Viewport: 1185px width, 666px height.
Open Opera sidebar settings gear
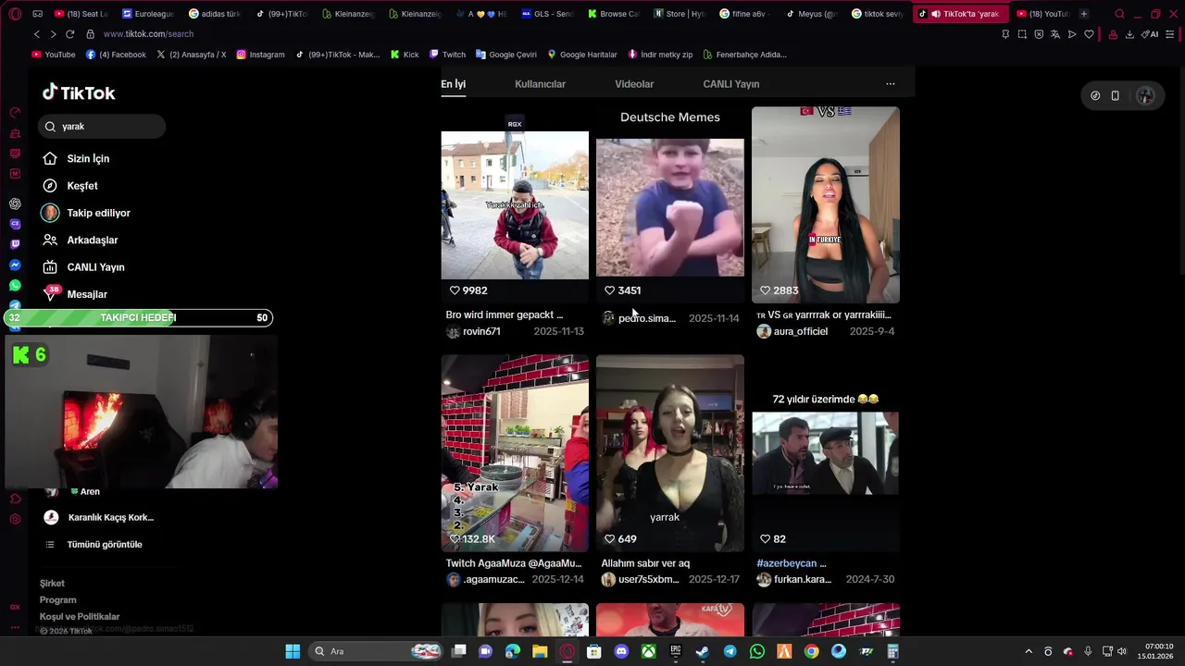tap(15, 520)
